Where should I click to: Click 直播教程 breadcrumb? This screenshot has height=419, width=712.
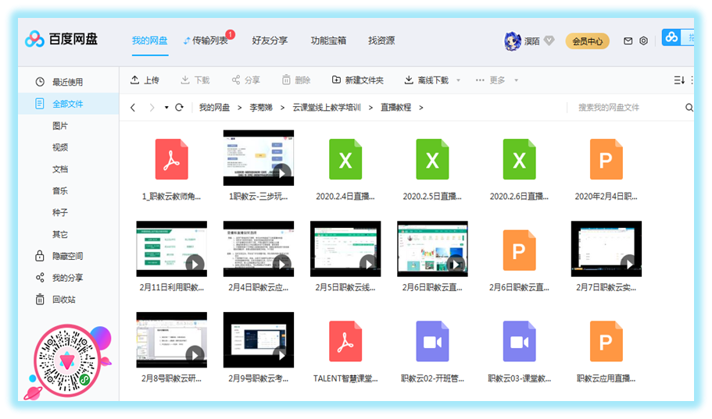click(396, 108)
